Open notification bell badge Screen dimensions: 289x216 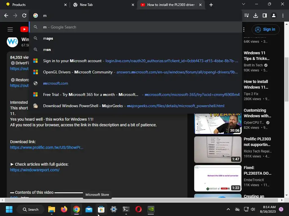(281, 209)
